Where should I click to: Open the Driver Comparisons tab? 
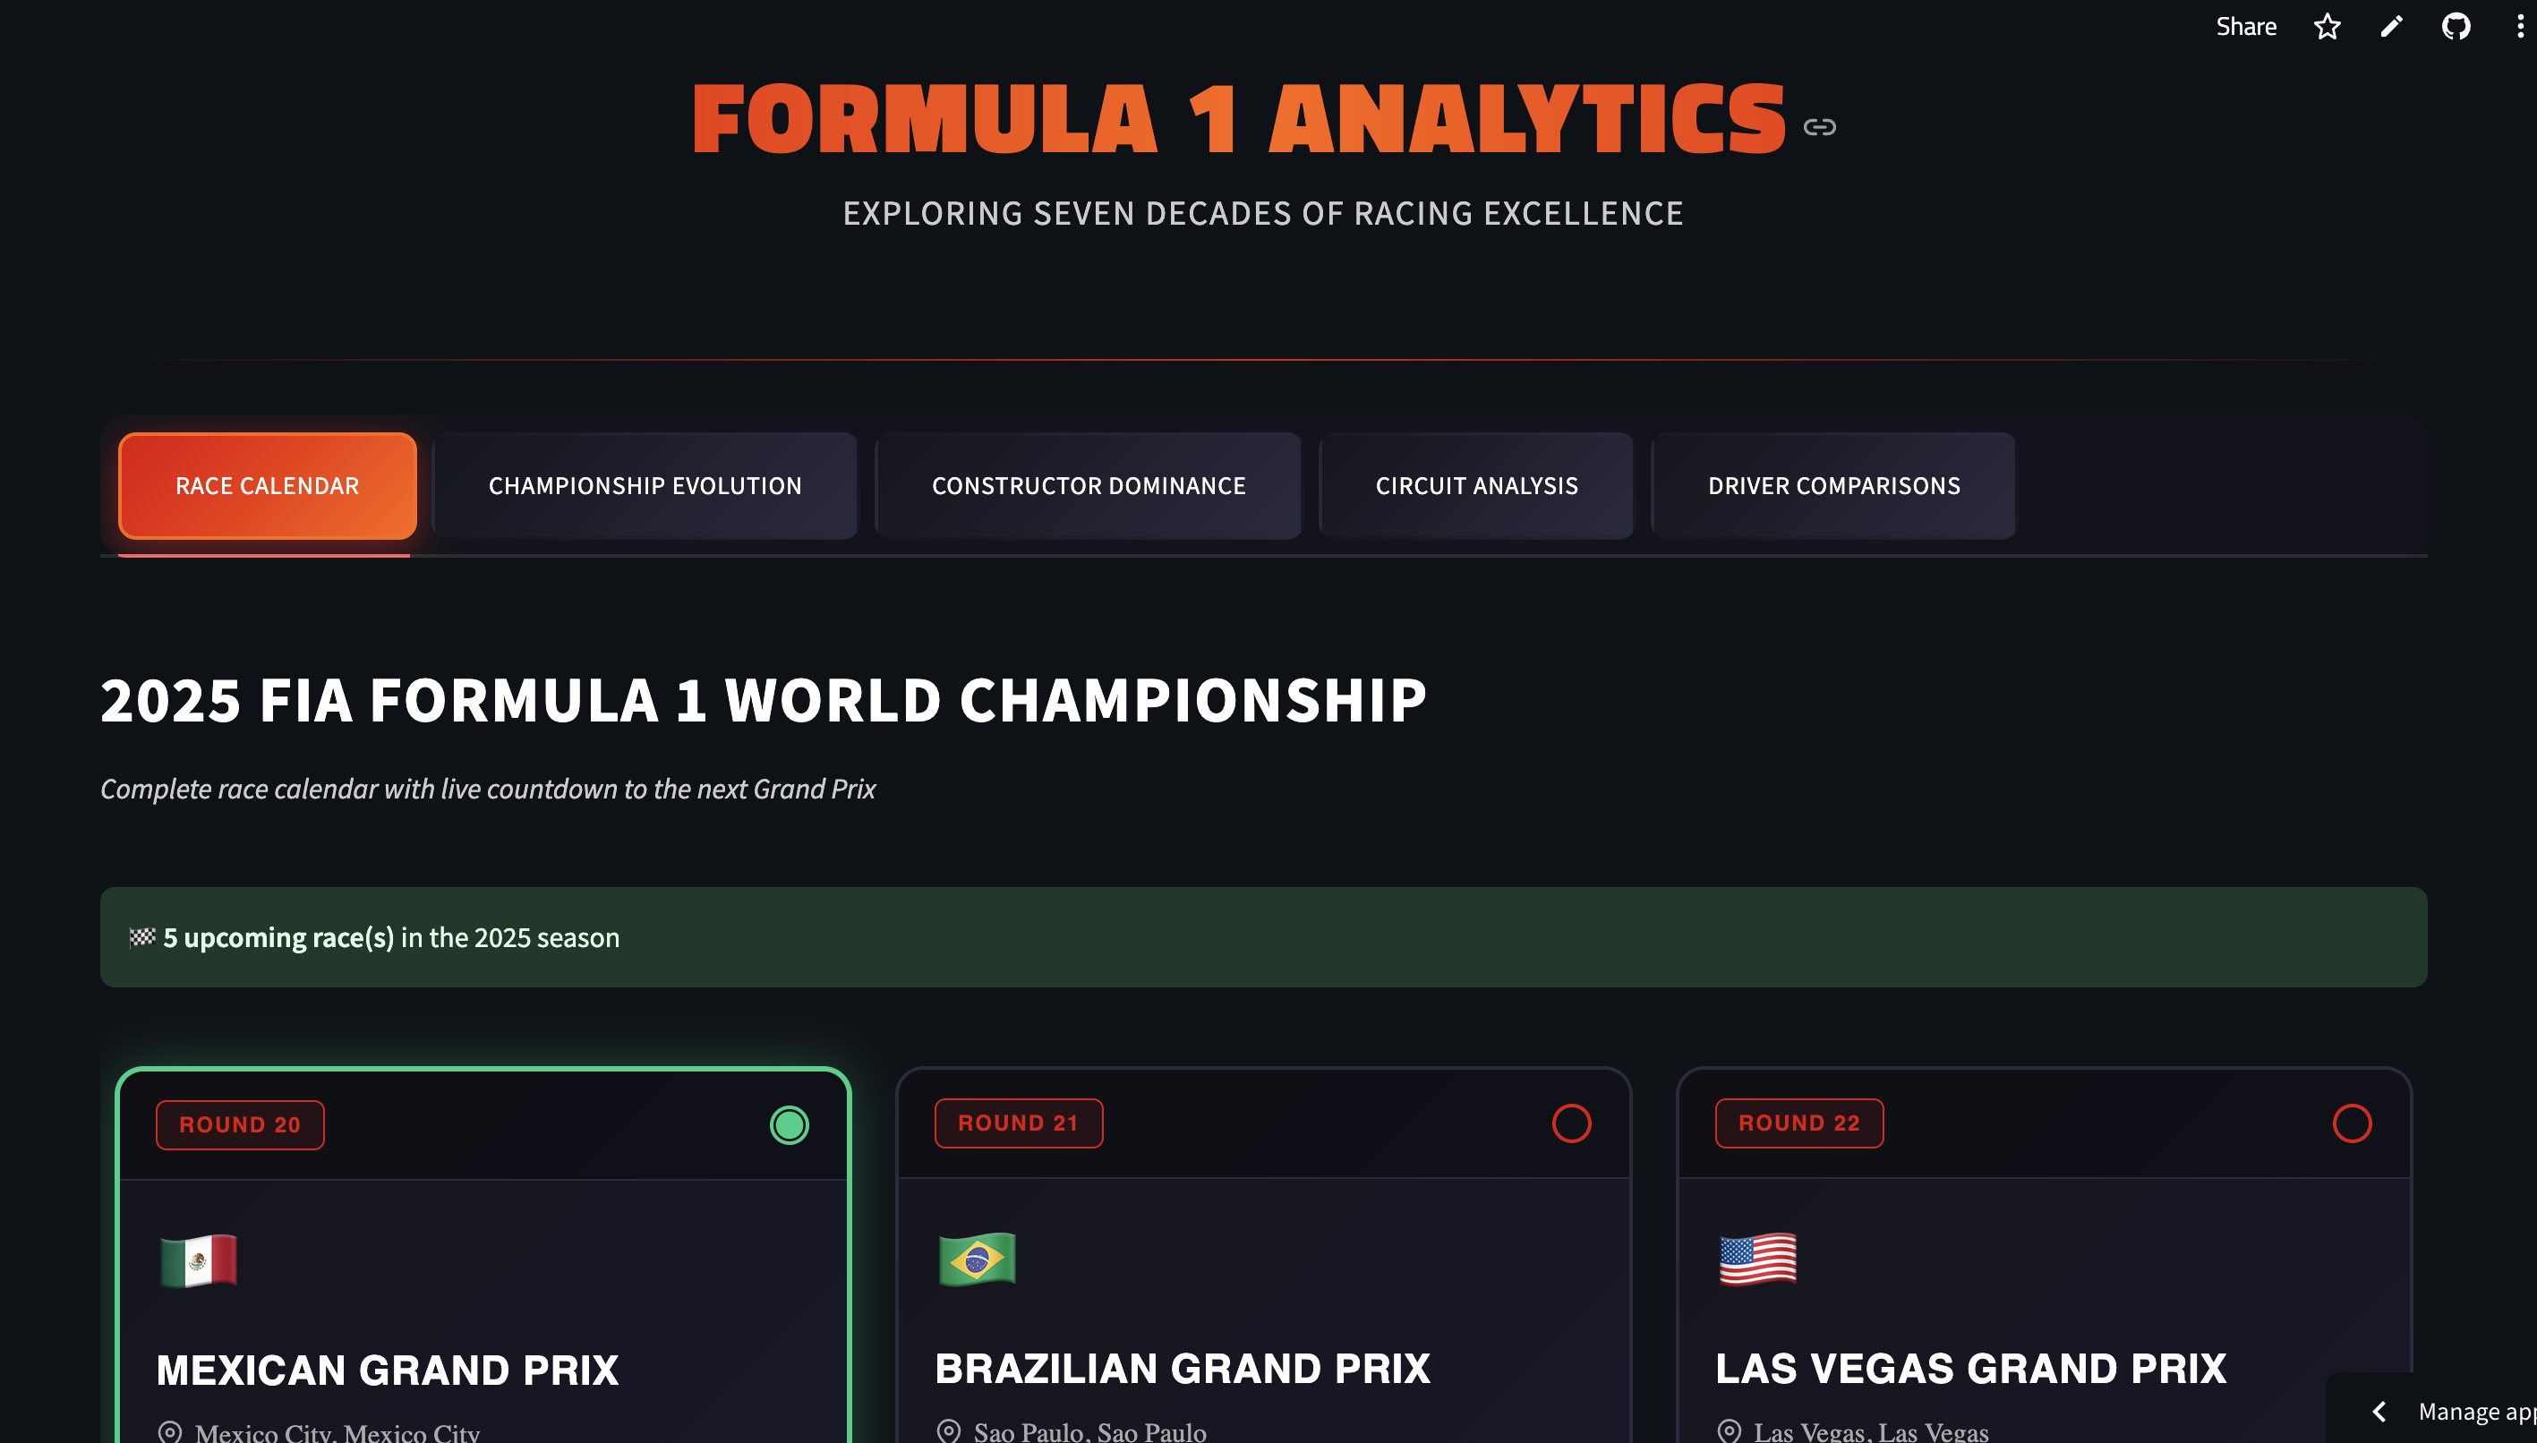(x=1833, y=485)
